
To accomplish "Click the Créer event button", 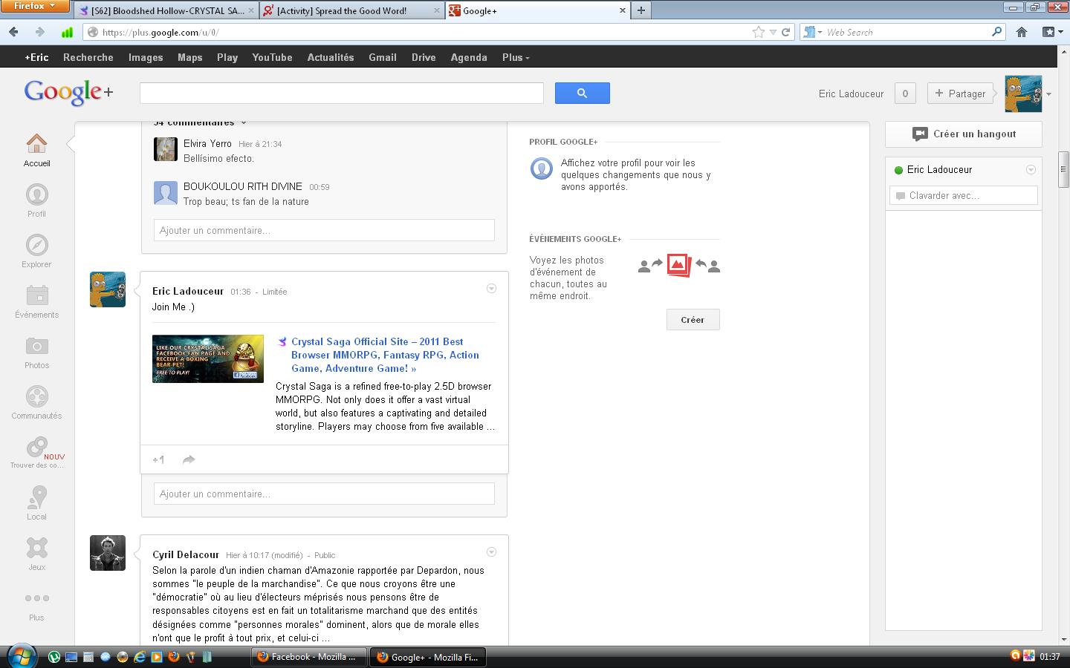I will pyautogui.click(x=693, y=320).
